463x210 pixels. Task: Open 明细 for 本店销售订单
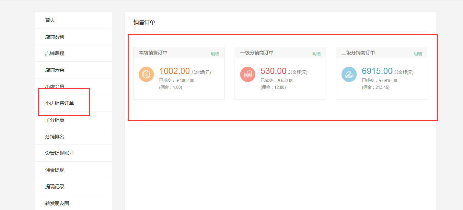coord(215,54)
